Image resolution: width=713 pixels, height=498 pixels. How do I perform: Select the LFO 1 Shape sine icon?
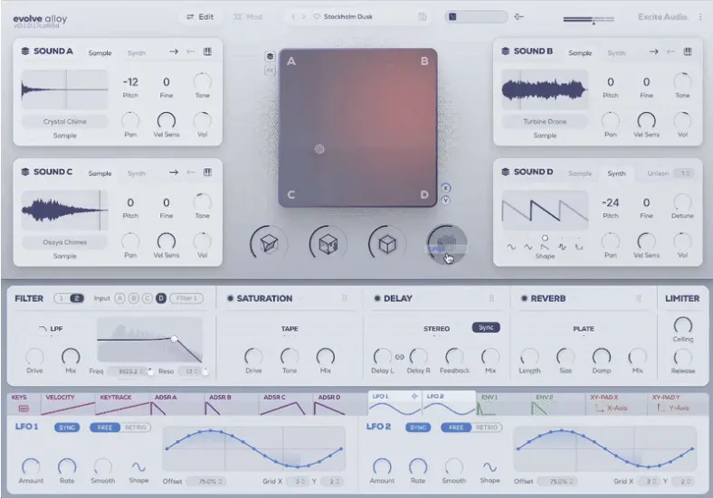[x=138, y=466]
